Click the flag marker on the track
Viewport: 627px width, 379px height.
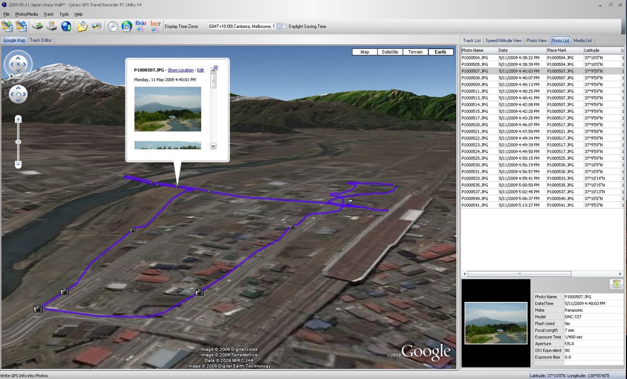pyautogui.click(x=350, y=202)
